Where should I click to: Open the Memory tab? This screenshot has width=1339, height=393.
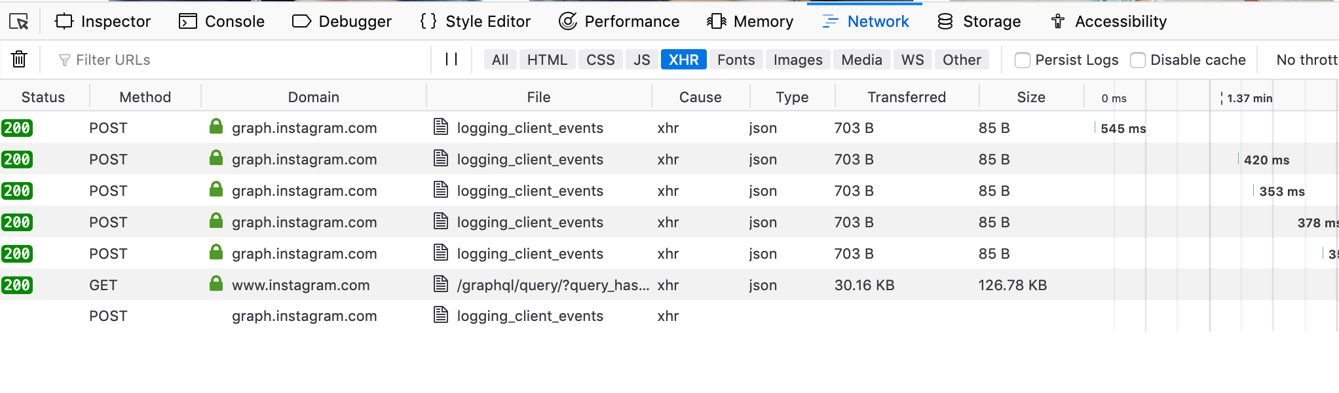(x=750, y=22)
